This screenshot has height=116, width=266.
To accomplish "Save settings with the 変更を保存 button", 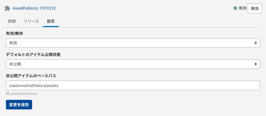I will tap(19, 105).
